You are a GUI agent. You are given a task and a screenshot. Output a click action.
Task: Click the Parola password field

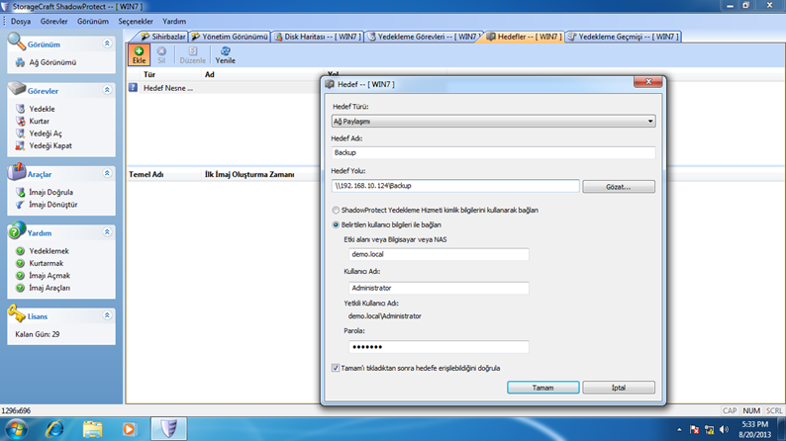[x=439, y=347]
